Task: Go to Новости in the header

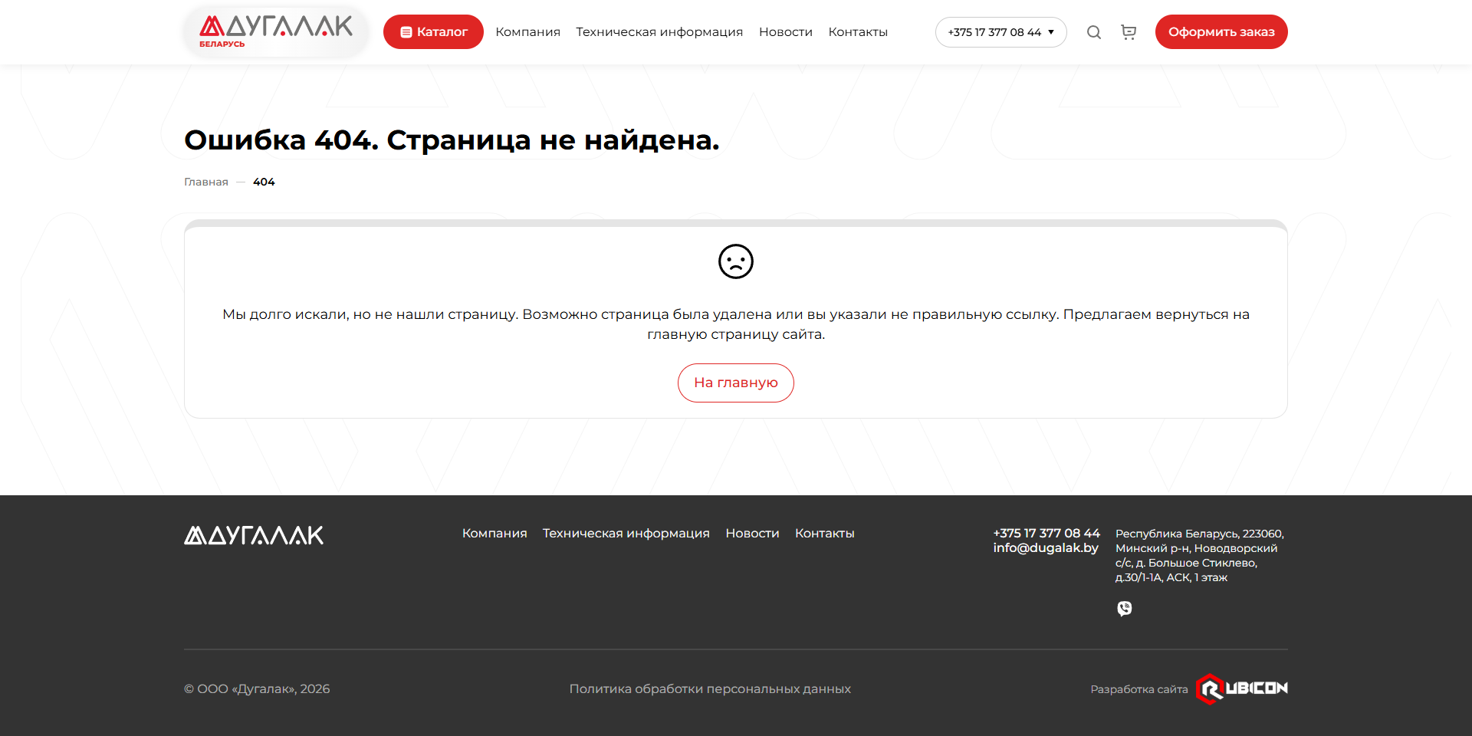Action: [785, 32]
